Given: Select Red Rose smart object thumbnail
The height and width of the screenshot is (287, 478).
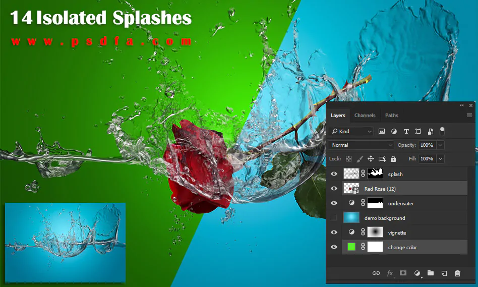Looking at the screenshot, I should point(351,189).
